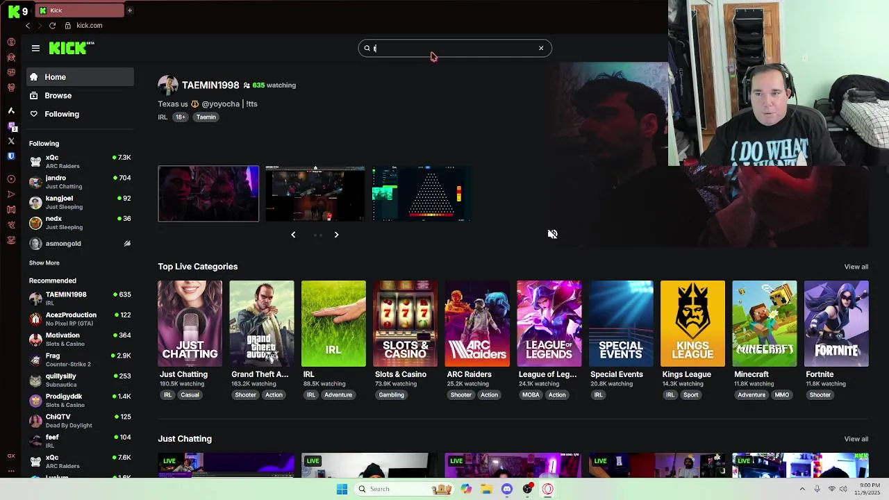The width and height of the screenshot is (889, 500).
Task: Expand Following list with Show More
Action: [x=44, y=263]
